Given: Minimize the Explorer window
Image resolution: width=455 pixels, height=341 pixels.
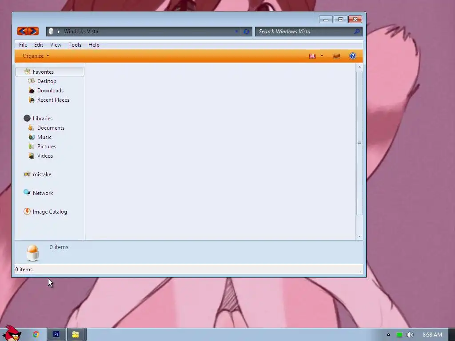Looking at the screenshot, I should (x=326, y=20).
